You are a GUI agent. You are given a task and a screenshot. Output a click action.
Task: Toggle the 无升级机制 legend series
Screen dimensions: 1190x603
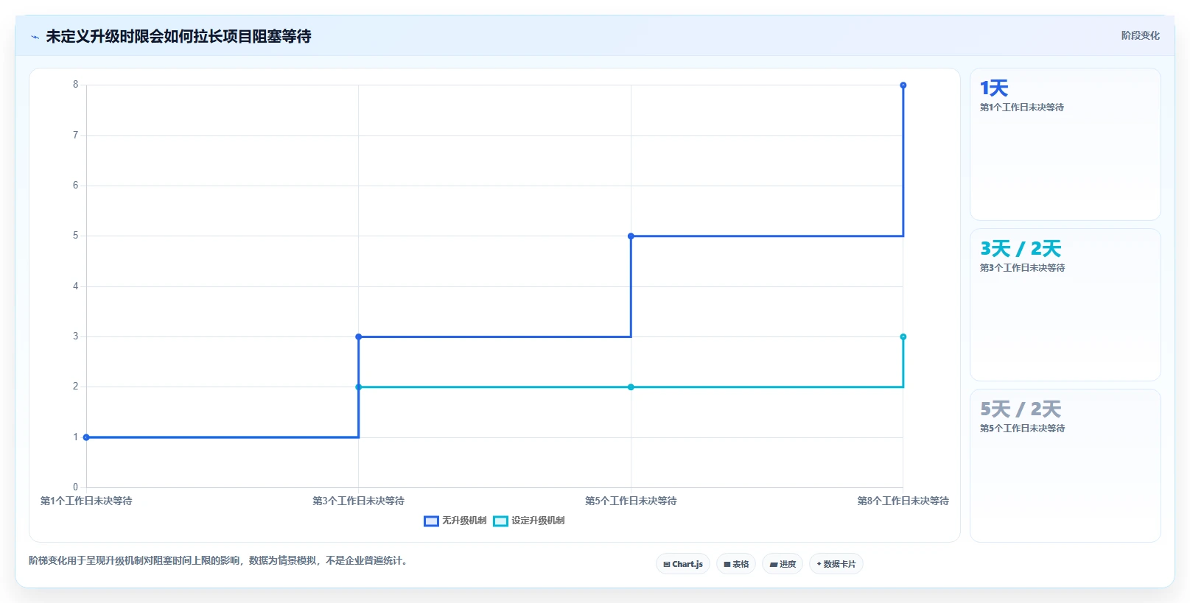pos(455,521)
